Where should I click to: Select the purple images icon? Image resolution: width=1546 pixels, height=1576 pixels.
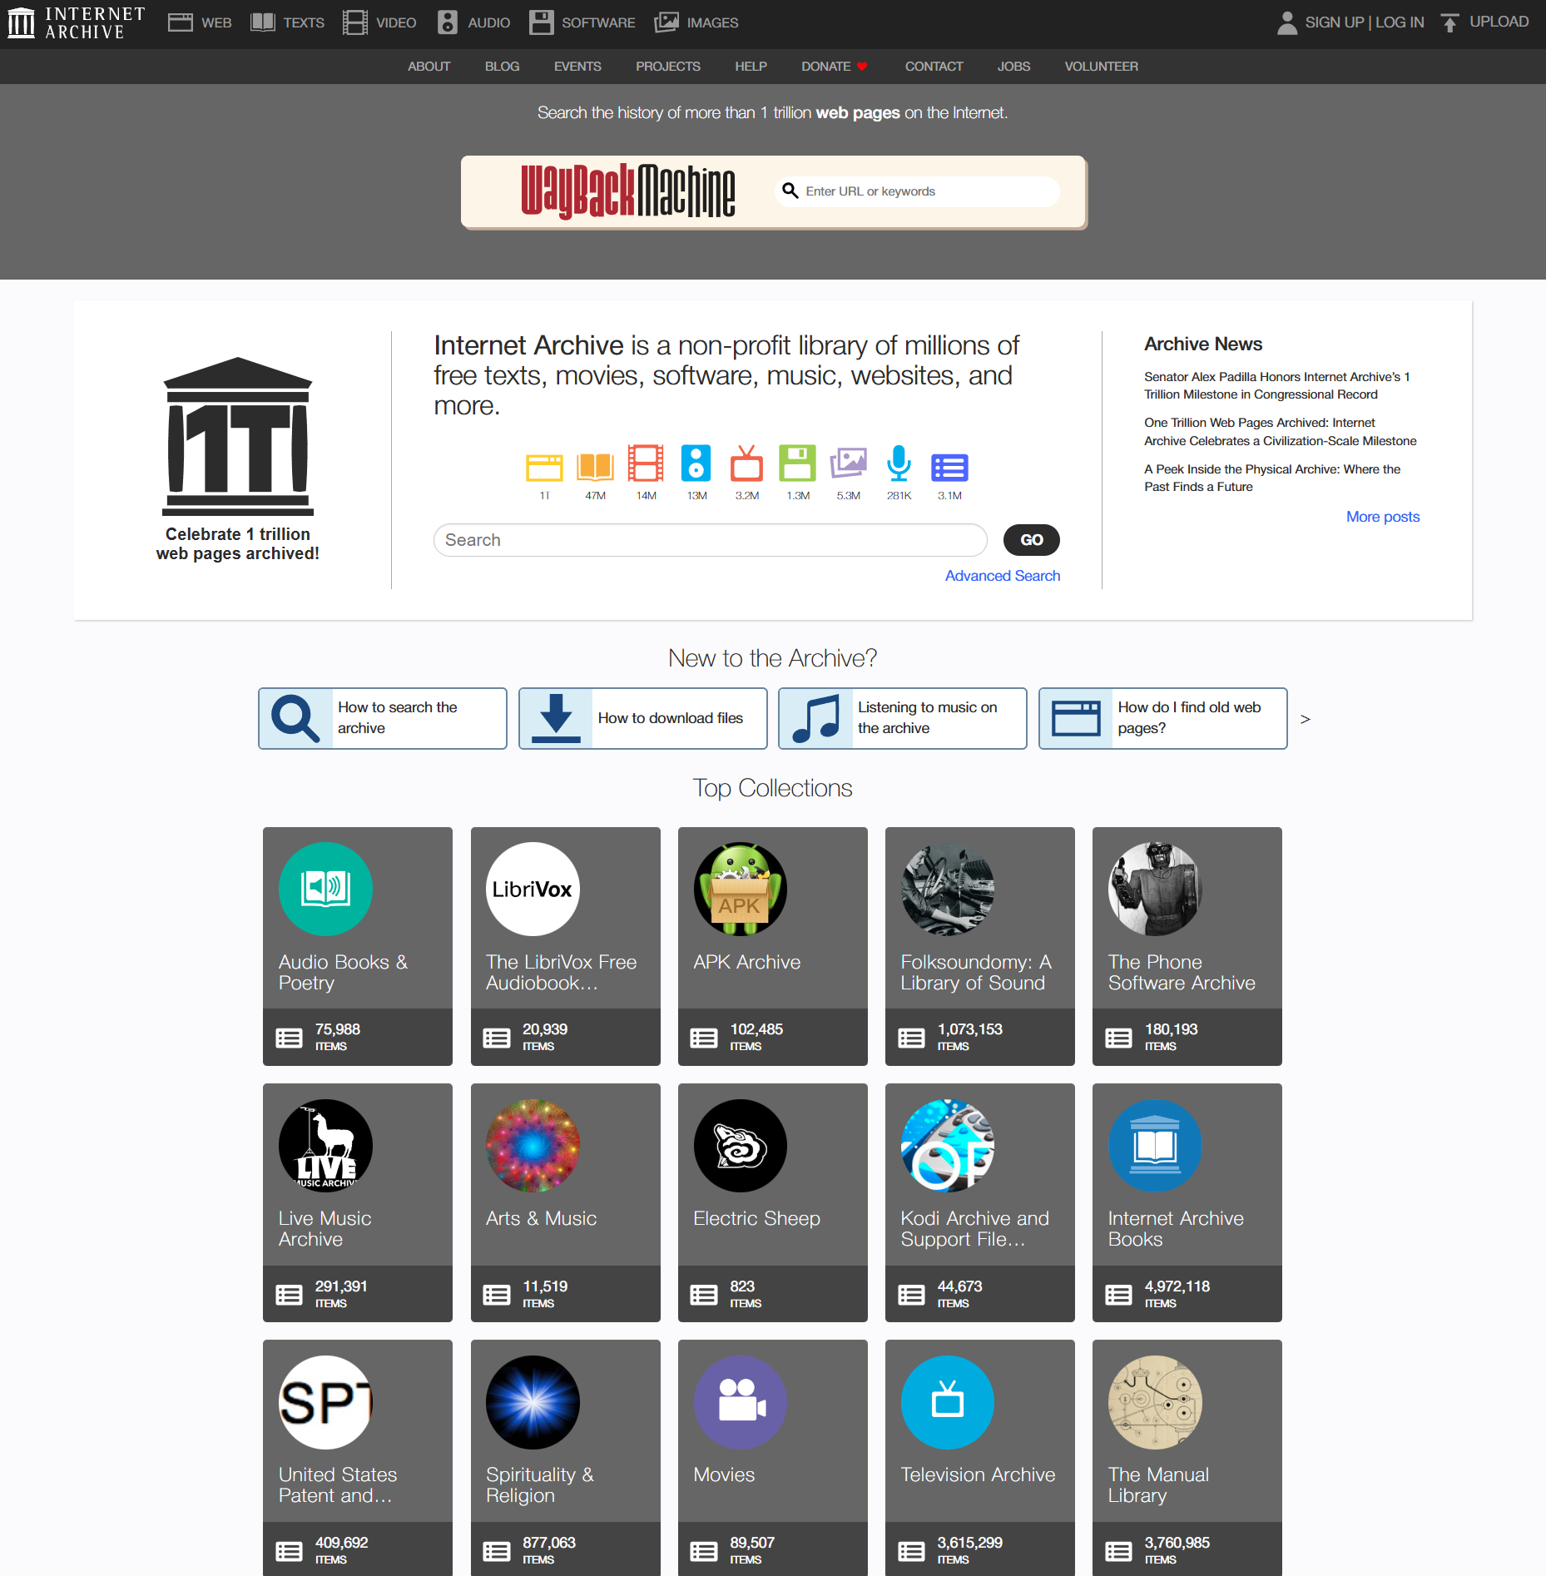point(848,463)
